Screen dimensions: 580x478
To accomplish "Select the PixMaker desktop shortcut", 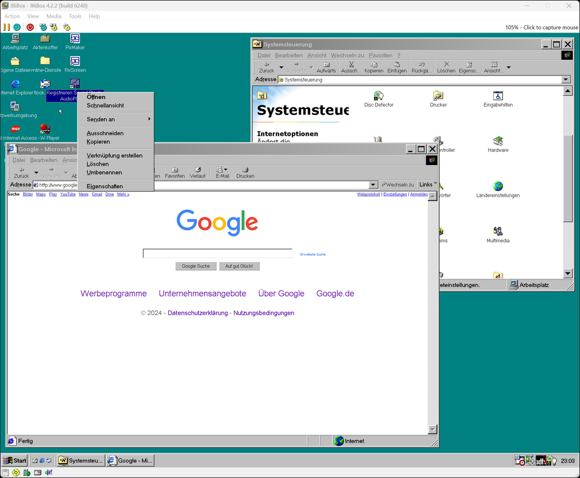I will 75,42.
